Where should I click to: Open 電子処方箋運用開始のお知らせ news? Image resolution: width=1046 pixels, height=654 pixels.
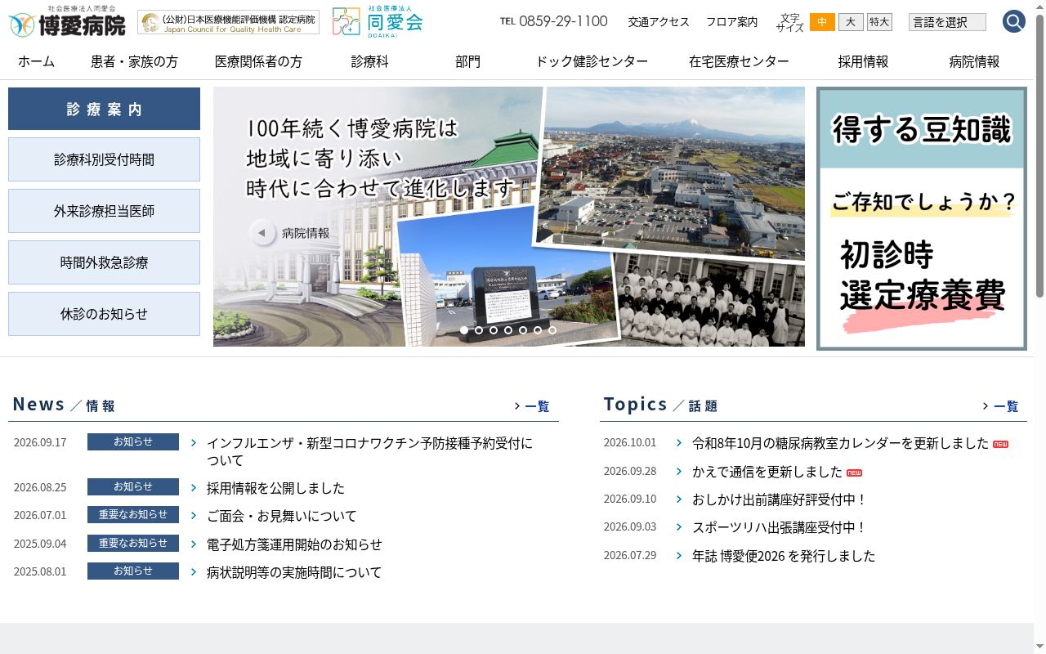coord(294,544)
